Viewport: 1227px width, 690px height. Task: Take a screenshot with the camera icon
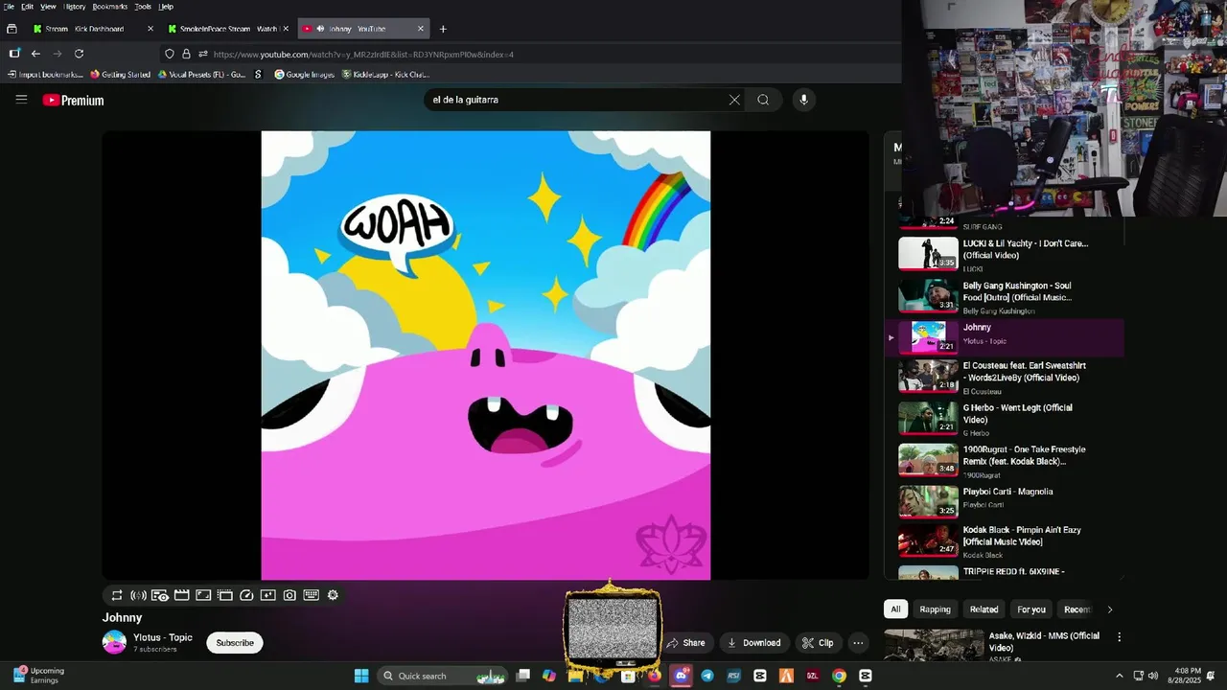tap(289, 595)
